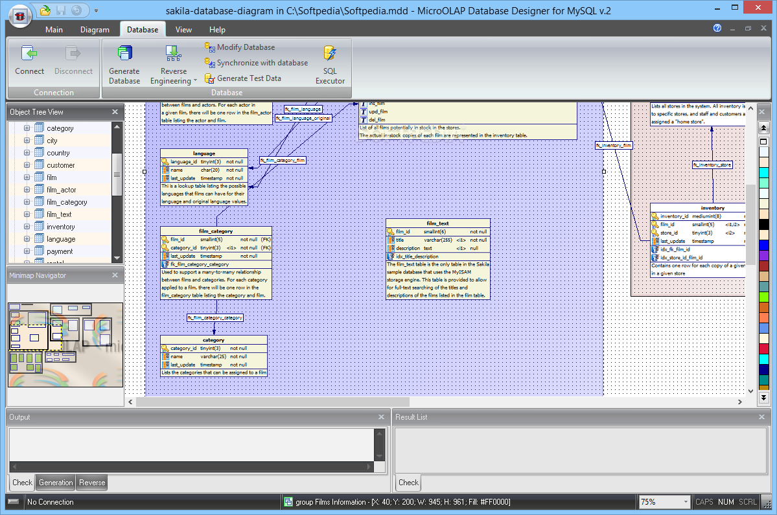The image size is (777, 515).
Task: Open the application orb menu button
Action: (20, 16)
